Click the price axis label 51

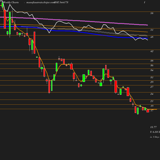click(x=152, y=30)
